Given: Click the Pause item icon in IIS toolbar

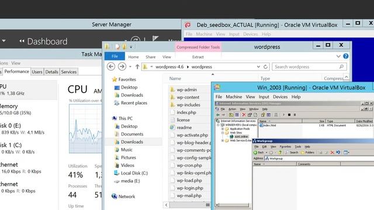Looking at the screenshot, I should pos(295,115).
